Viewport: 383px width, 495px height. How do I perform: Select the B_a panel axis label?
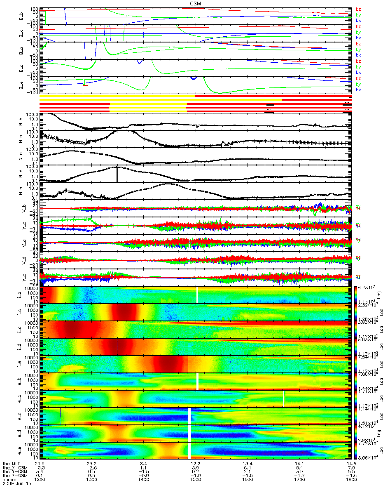click(x=21, y=50)
